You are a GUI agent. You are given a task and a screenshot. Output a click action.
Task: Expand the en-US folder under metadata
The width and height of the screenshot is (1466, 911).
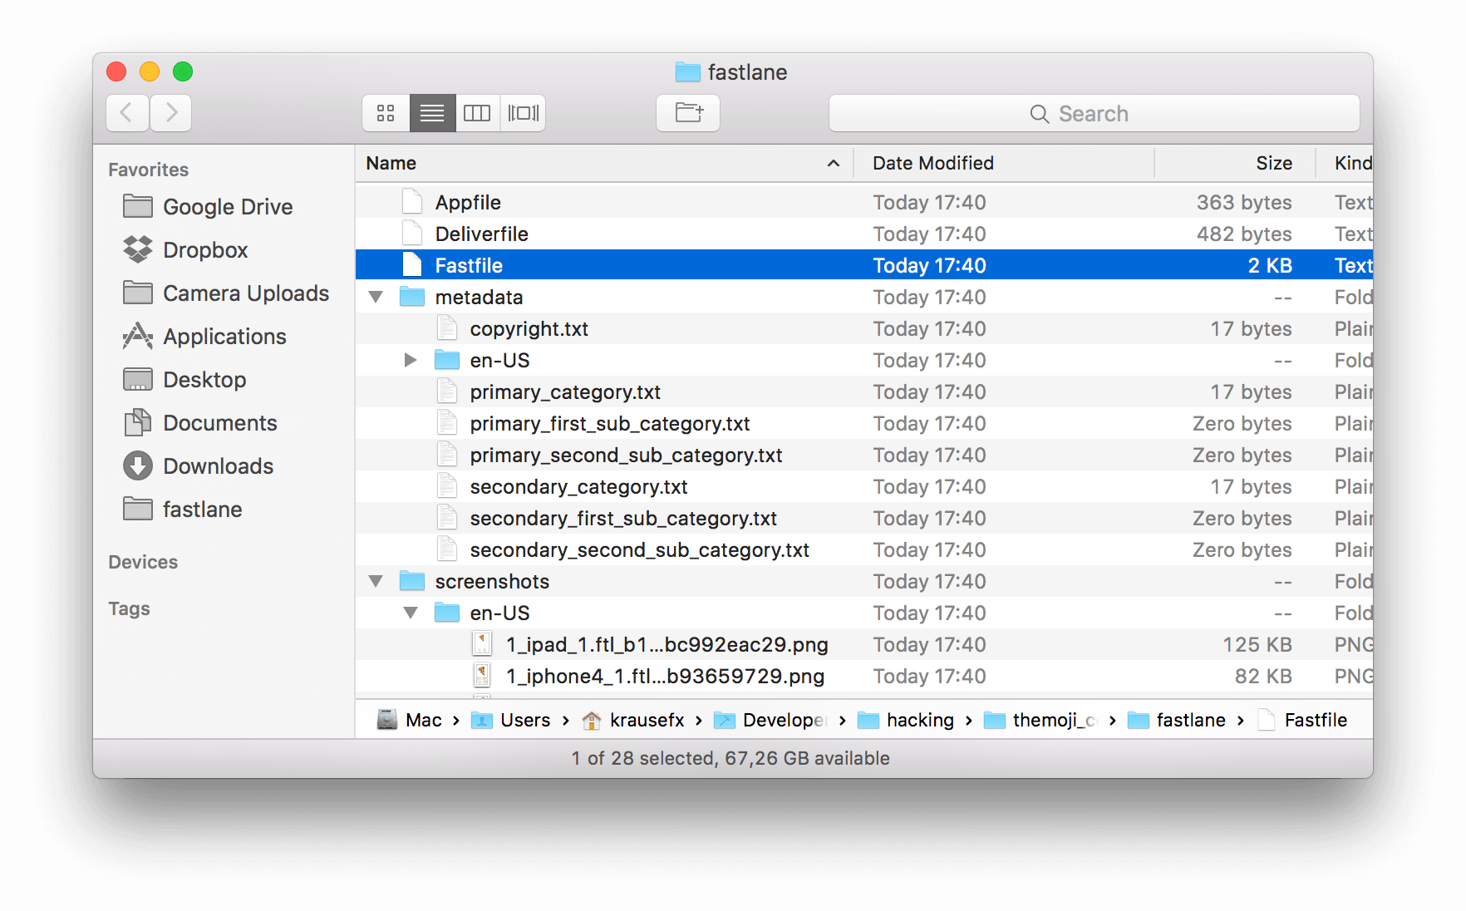[x=411, y=361]
